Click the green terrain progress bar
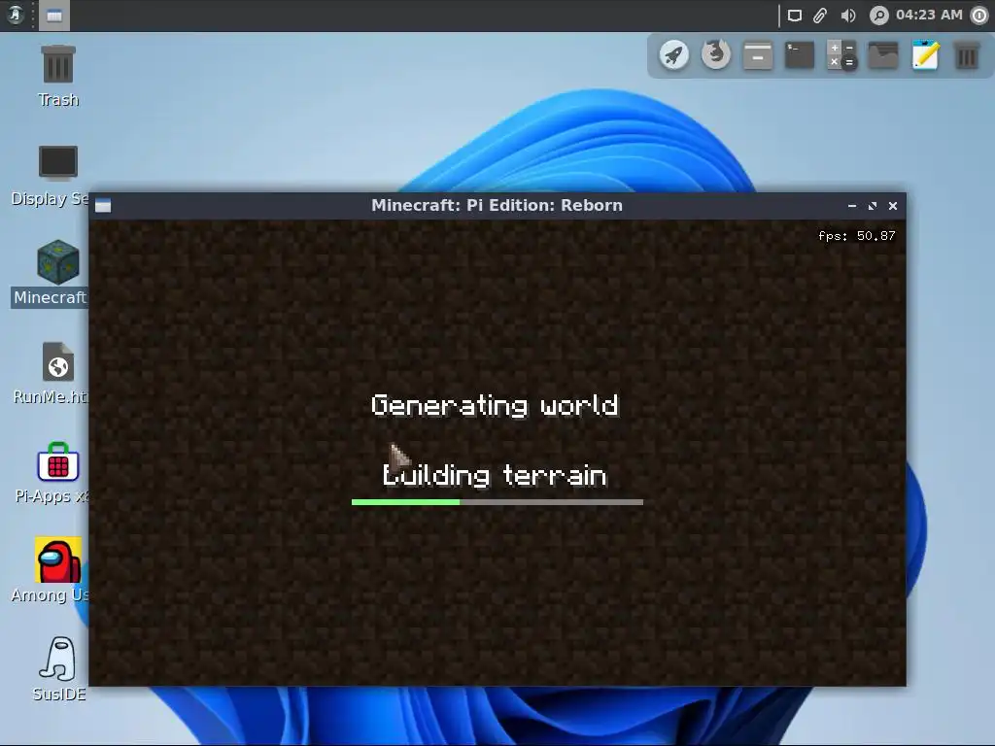Screen dimensions: 995x746 (497, 502)
